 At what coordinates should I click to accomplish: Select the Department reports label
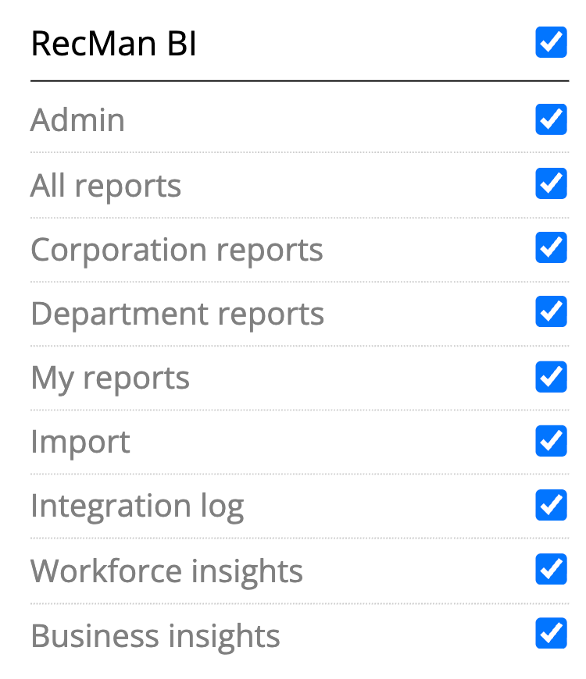click(177, 314)
